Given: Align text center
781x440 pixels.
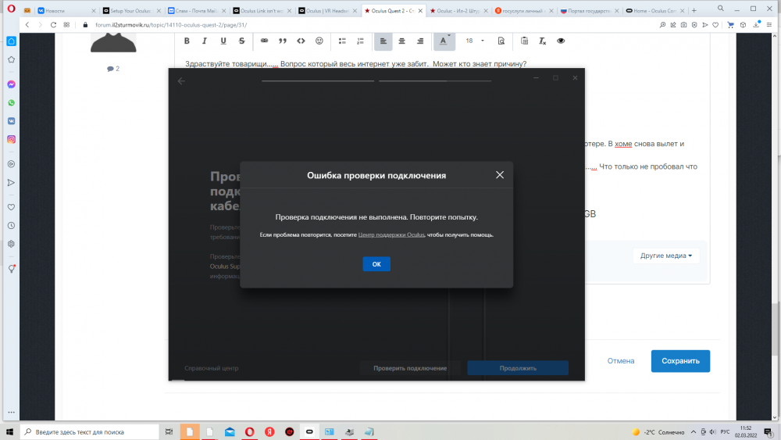Looking at the screenshot, I should [x=401, y=41].
